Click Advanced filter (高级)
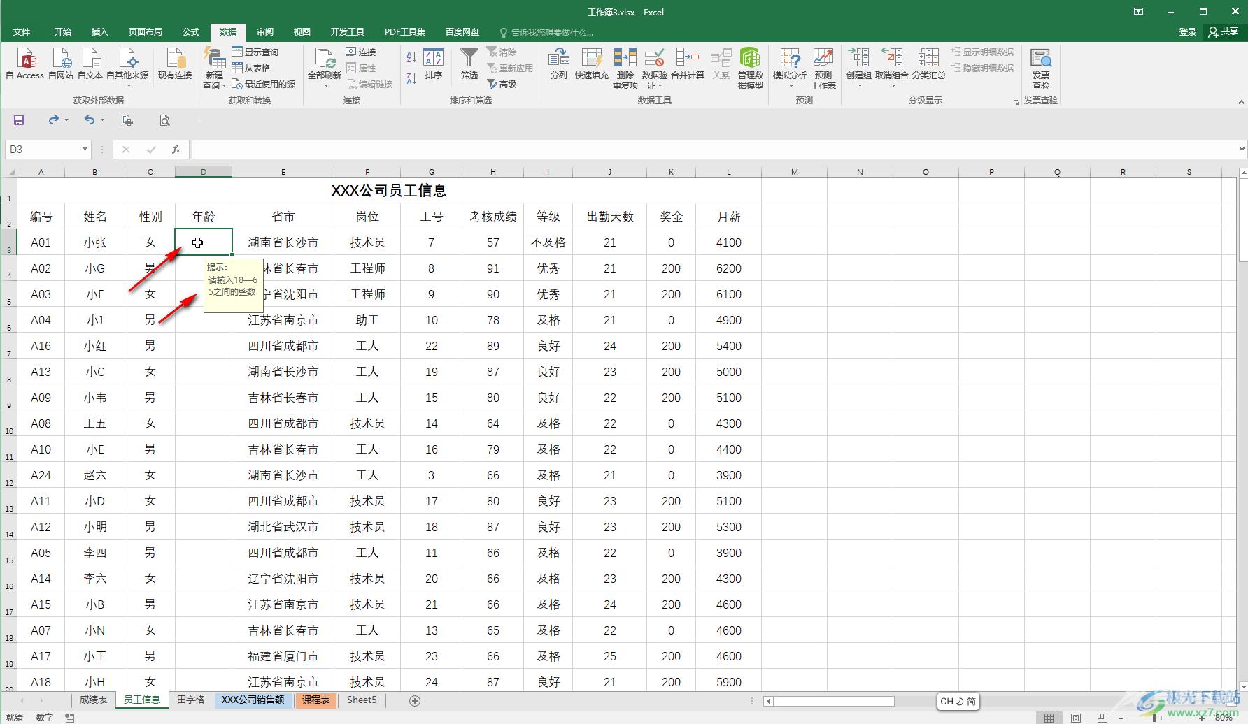The image size is (1248, 724). coord(502,84)
